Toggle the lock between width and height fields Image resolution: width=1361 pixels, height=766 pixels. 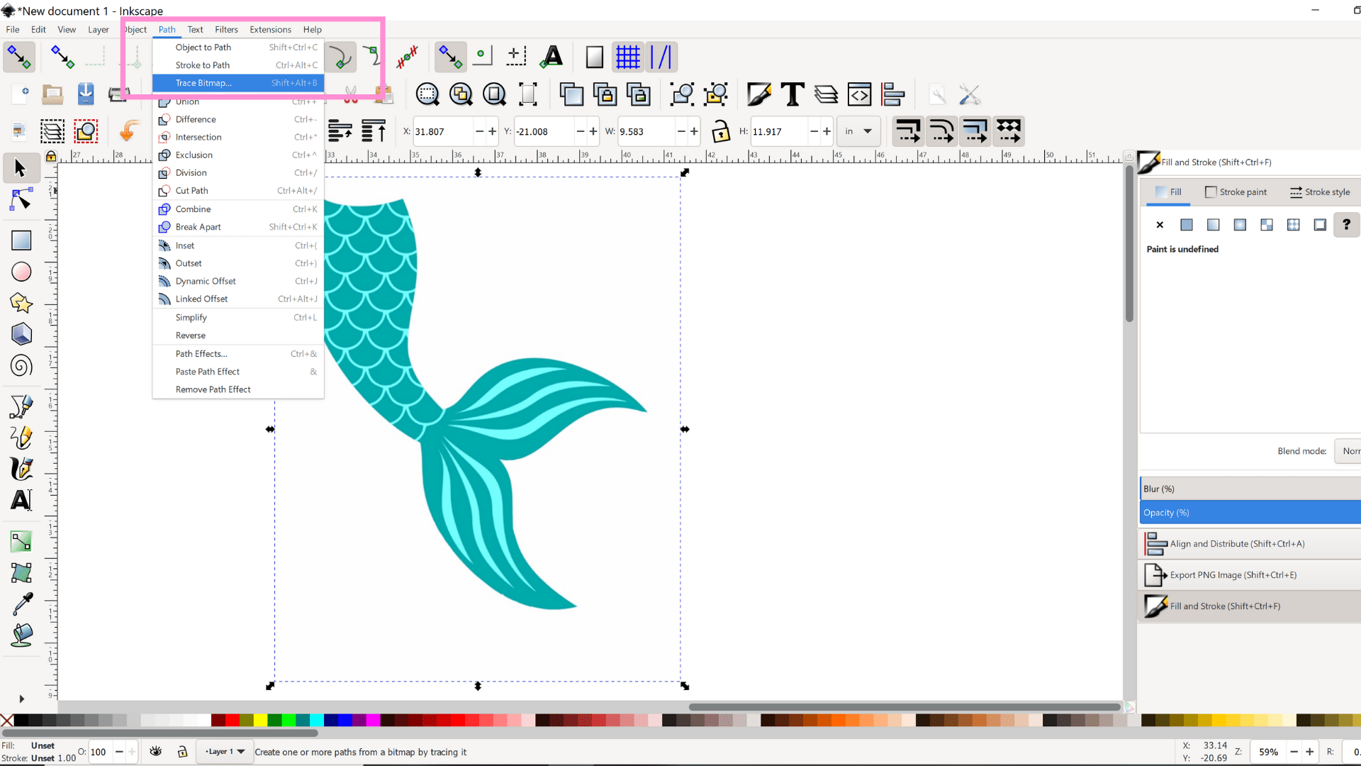pyautogui.click(x=721, y=131)
